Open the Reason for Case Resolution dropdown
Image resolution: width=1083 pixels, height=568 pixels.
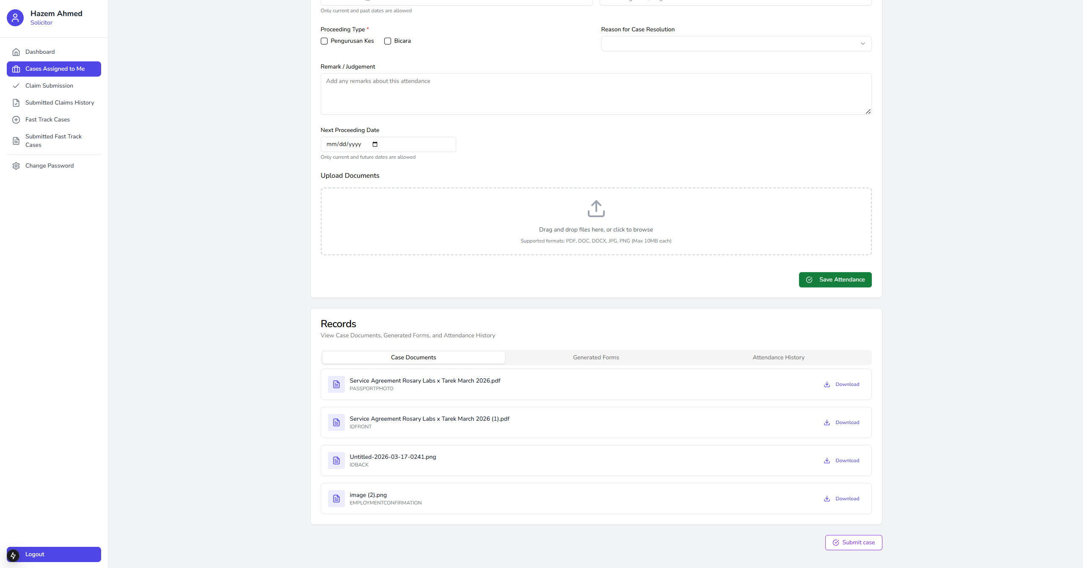(x=736, y=44)
